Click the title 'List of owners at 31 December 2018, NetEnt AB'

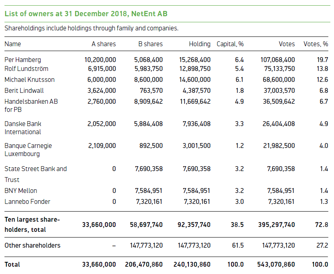tap(86, 14)
